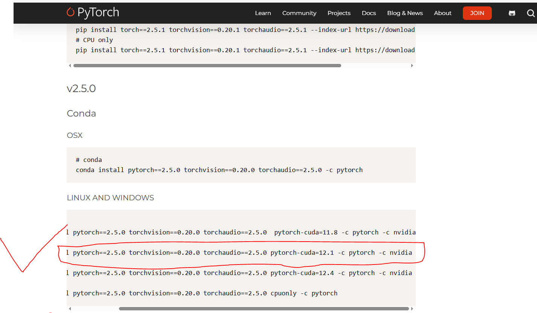Click the Conda heading

(81, 113)
